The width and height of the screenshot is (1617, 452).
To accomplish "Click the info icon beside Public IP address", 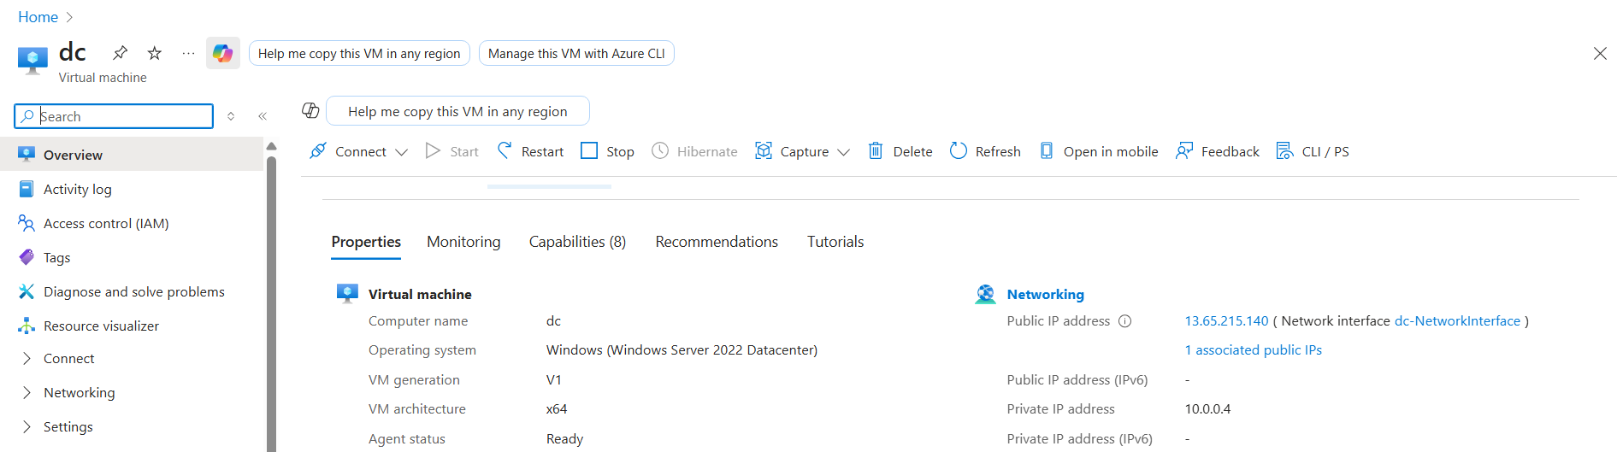I will pos(1125,321).
